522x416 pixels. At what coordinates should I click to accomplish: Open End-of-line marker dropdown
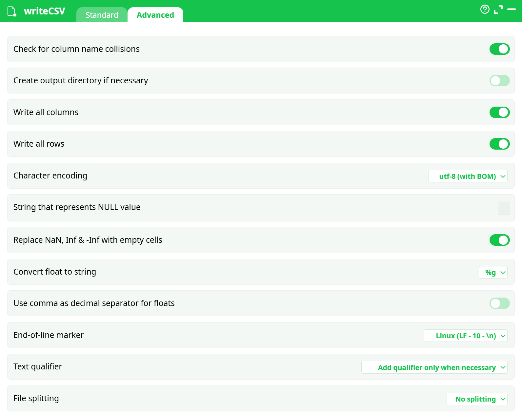(x=465, y=336)
